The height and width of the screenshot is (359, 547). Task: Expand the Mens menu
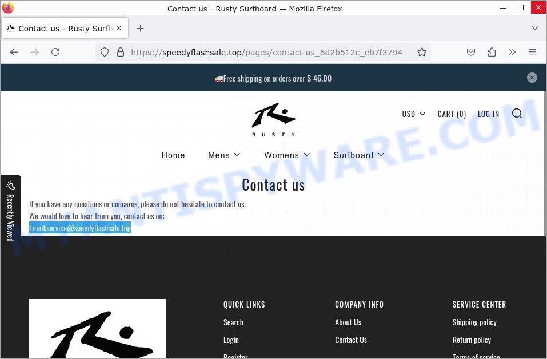coord(224,155)
